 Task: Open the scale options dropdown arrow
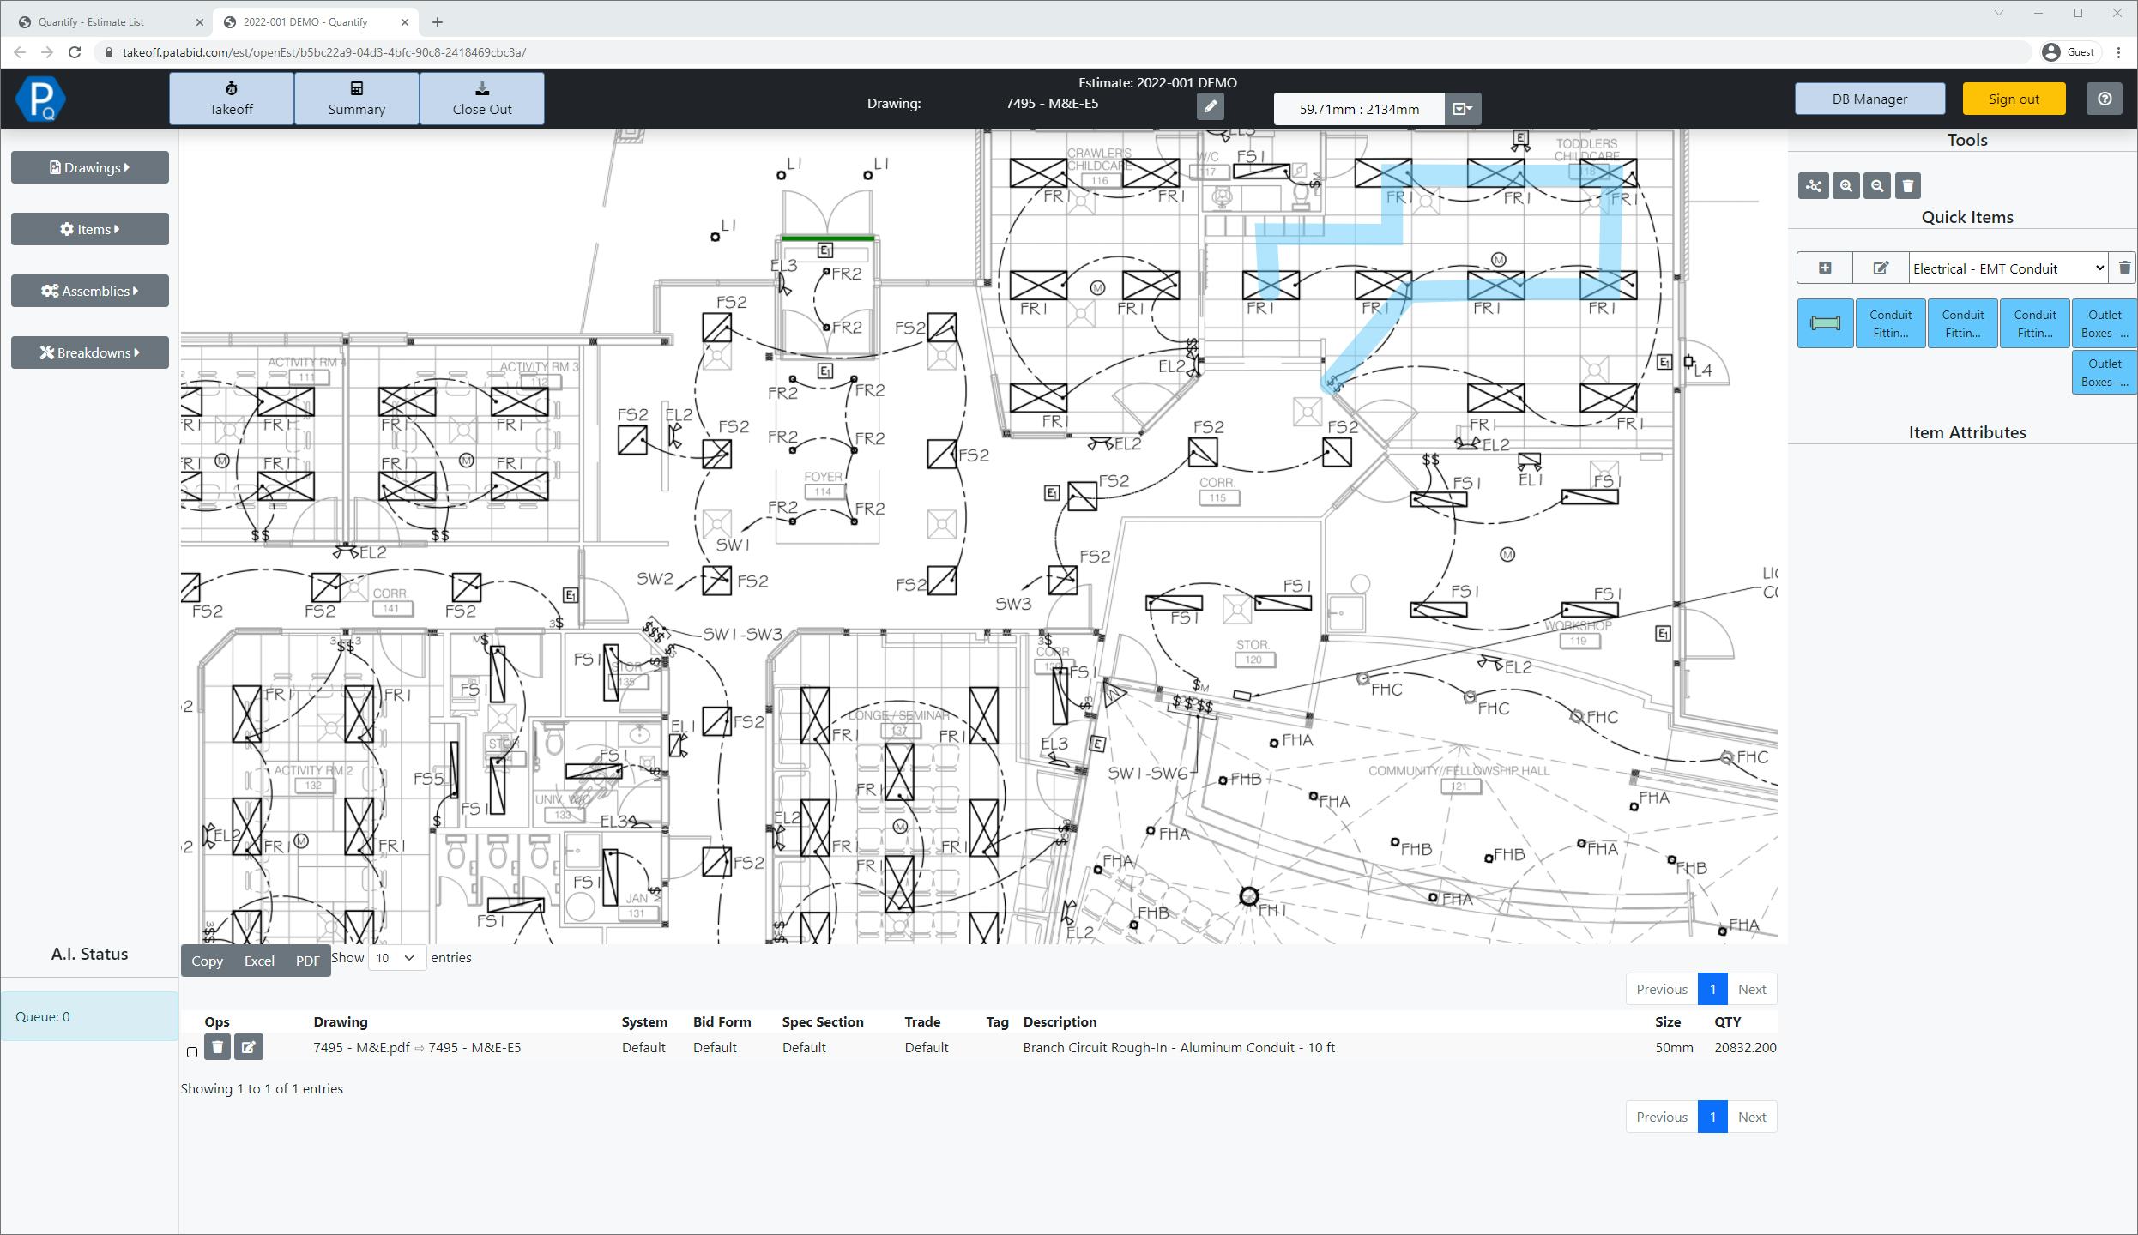coord(1462,109)
